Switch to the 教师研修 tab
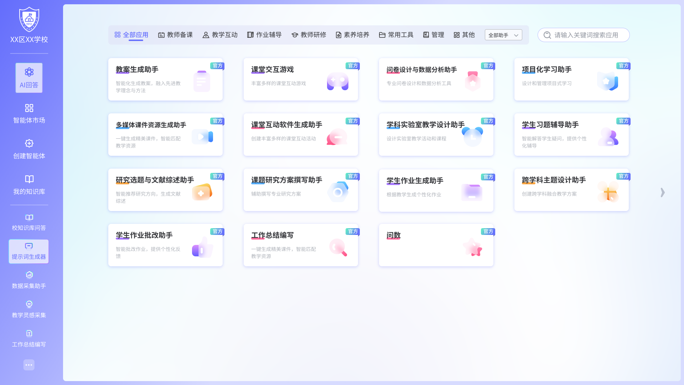Image resolution: width=684 pixels, height=385 pixels. pyautogui.click(x=309, y=35)
